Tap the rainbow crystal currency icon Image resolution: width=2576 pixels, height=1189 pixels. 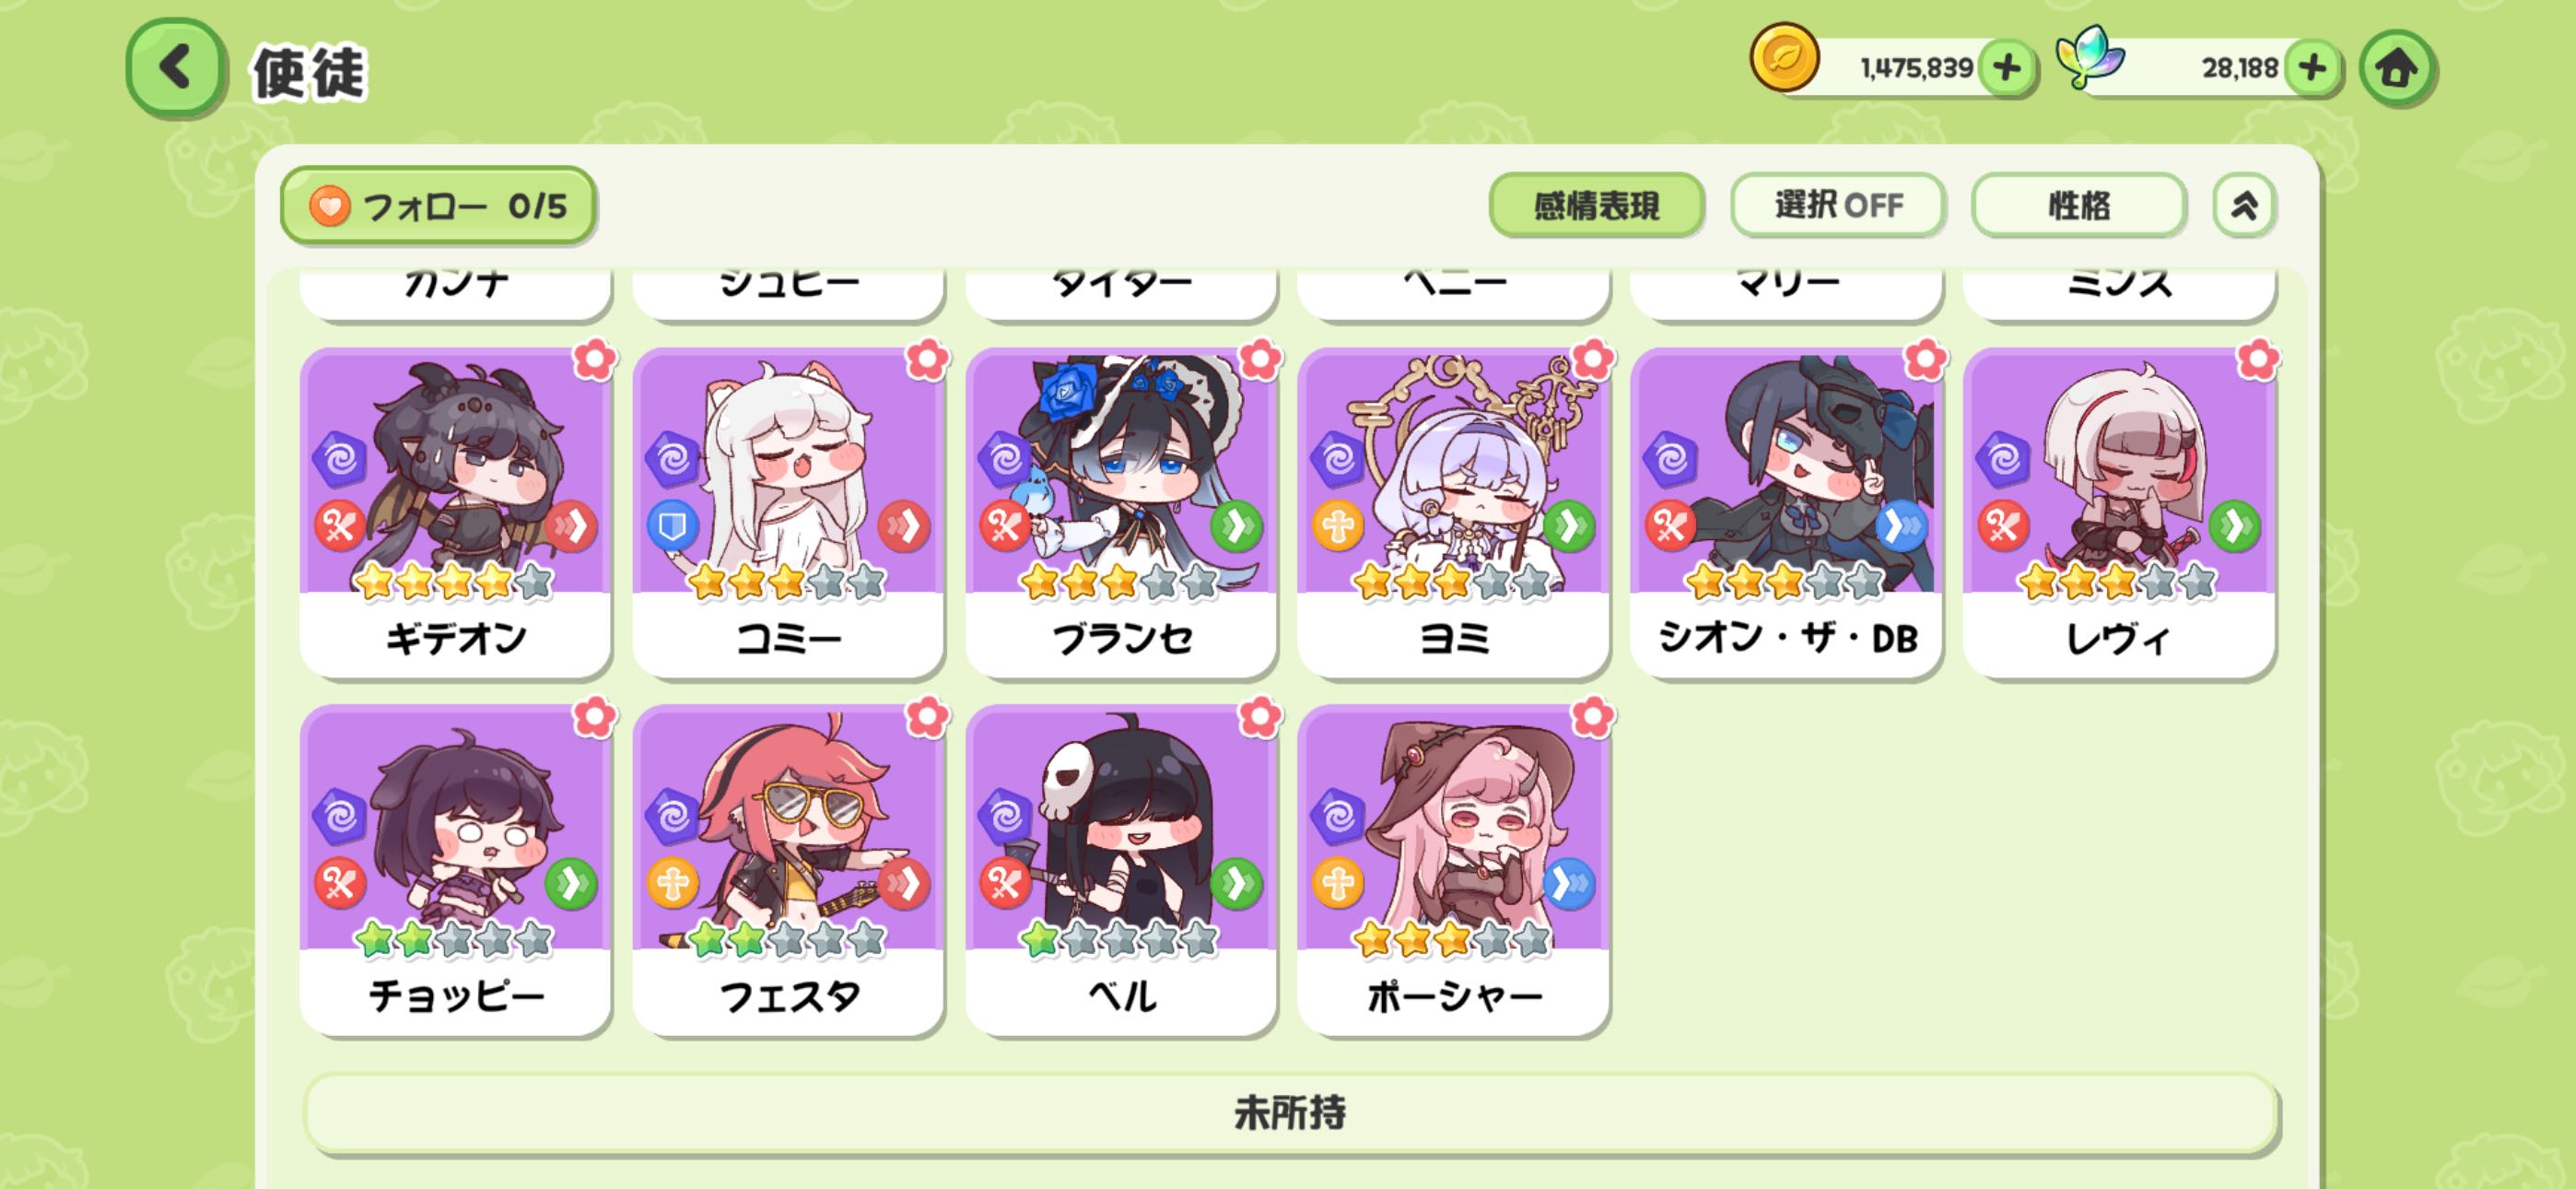coord(2089,57)
